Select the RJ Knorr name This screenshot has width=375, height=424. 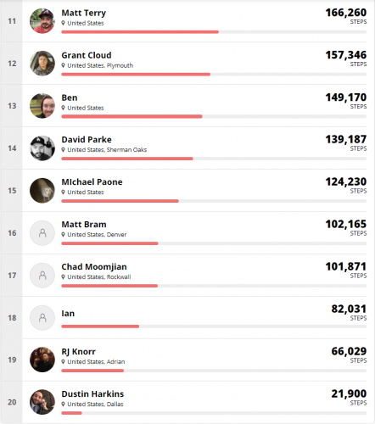pos(79,352)
